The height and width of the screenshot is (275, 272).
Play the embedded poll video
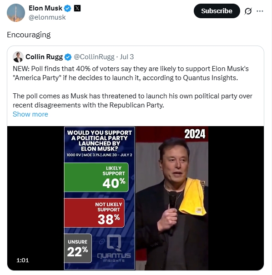point(136,198)
